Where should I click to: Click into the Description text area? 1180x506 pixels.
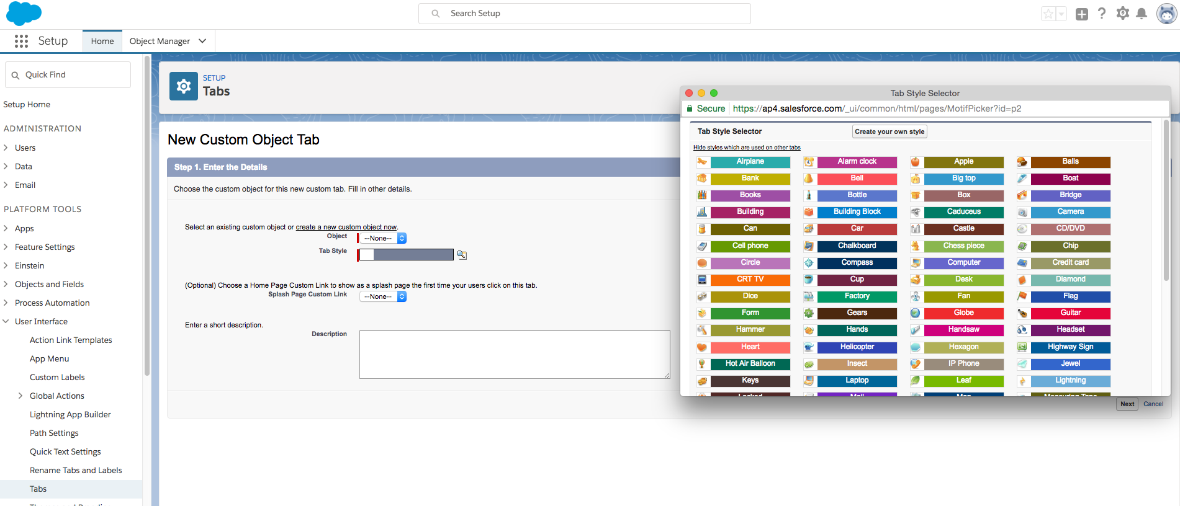(x=515, y=355)
